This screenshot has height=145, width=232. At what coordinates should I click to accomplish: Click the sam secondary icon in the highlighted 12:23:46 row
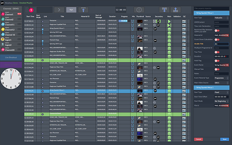click(155, 91)
